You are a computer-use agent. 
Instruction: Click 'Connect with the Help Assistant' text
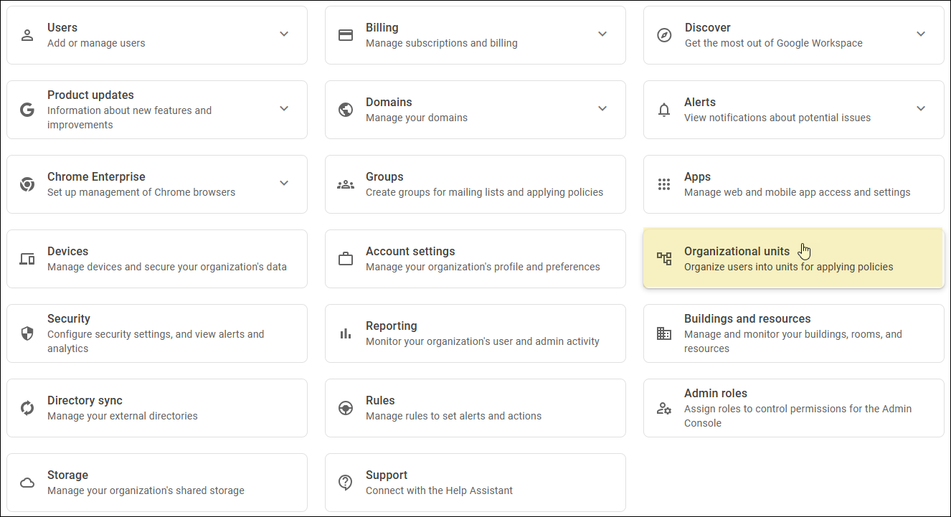coord(440,490)
